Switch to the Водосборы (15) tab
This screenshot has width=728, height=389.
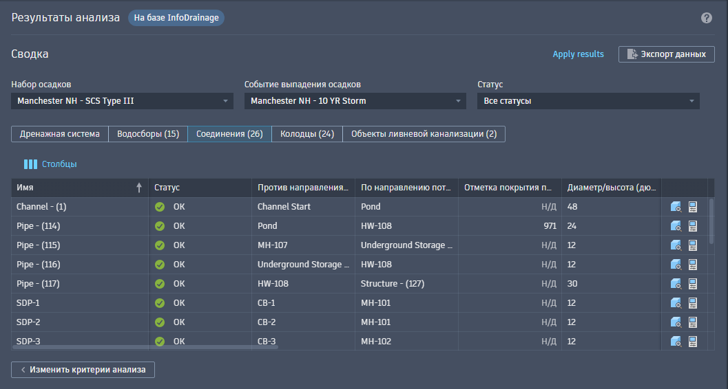[x=148, y=134]
